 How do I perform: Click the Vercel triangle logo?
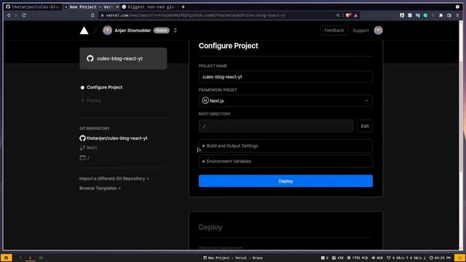pos(84,31)
